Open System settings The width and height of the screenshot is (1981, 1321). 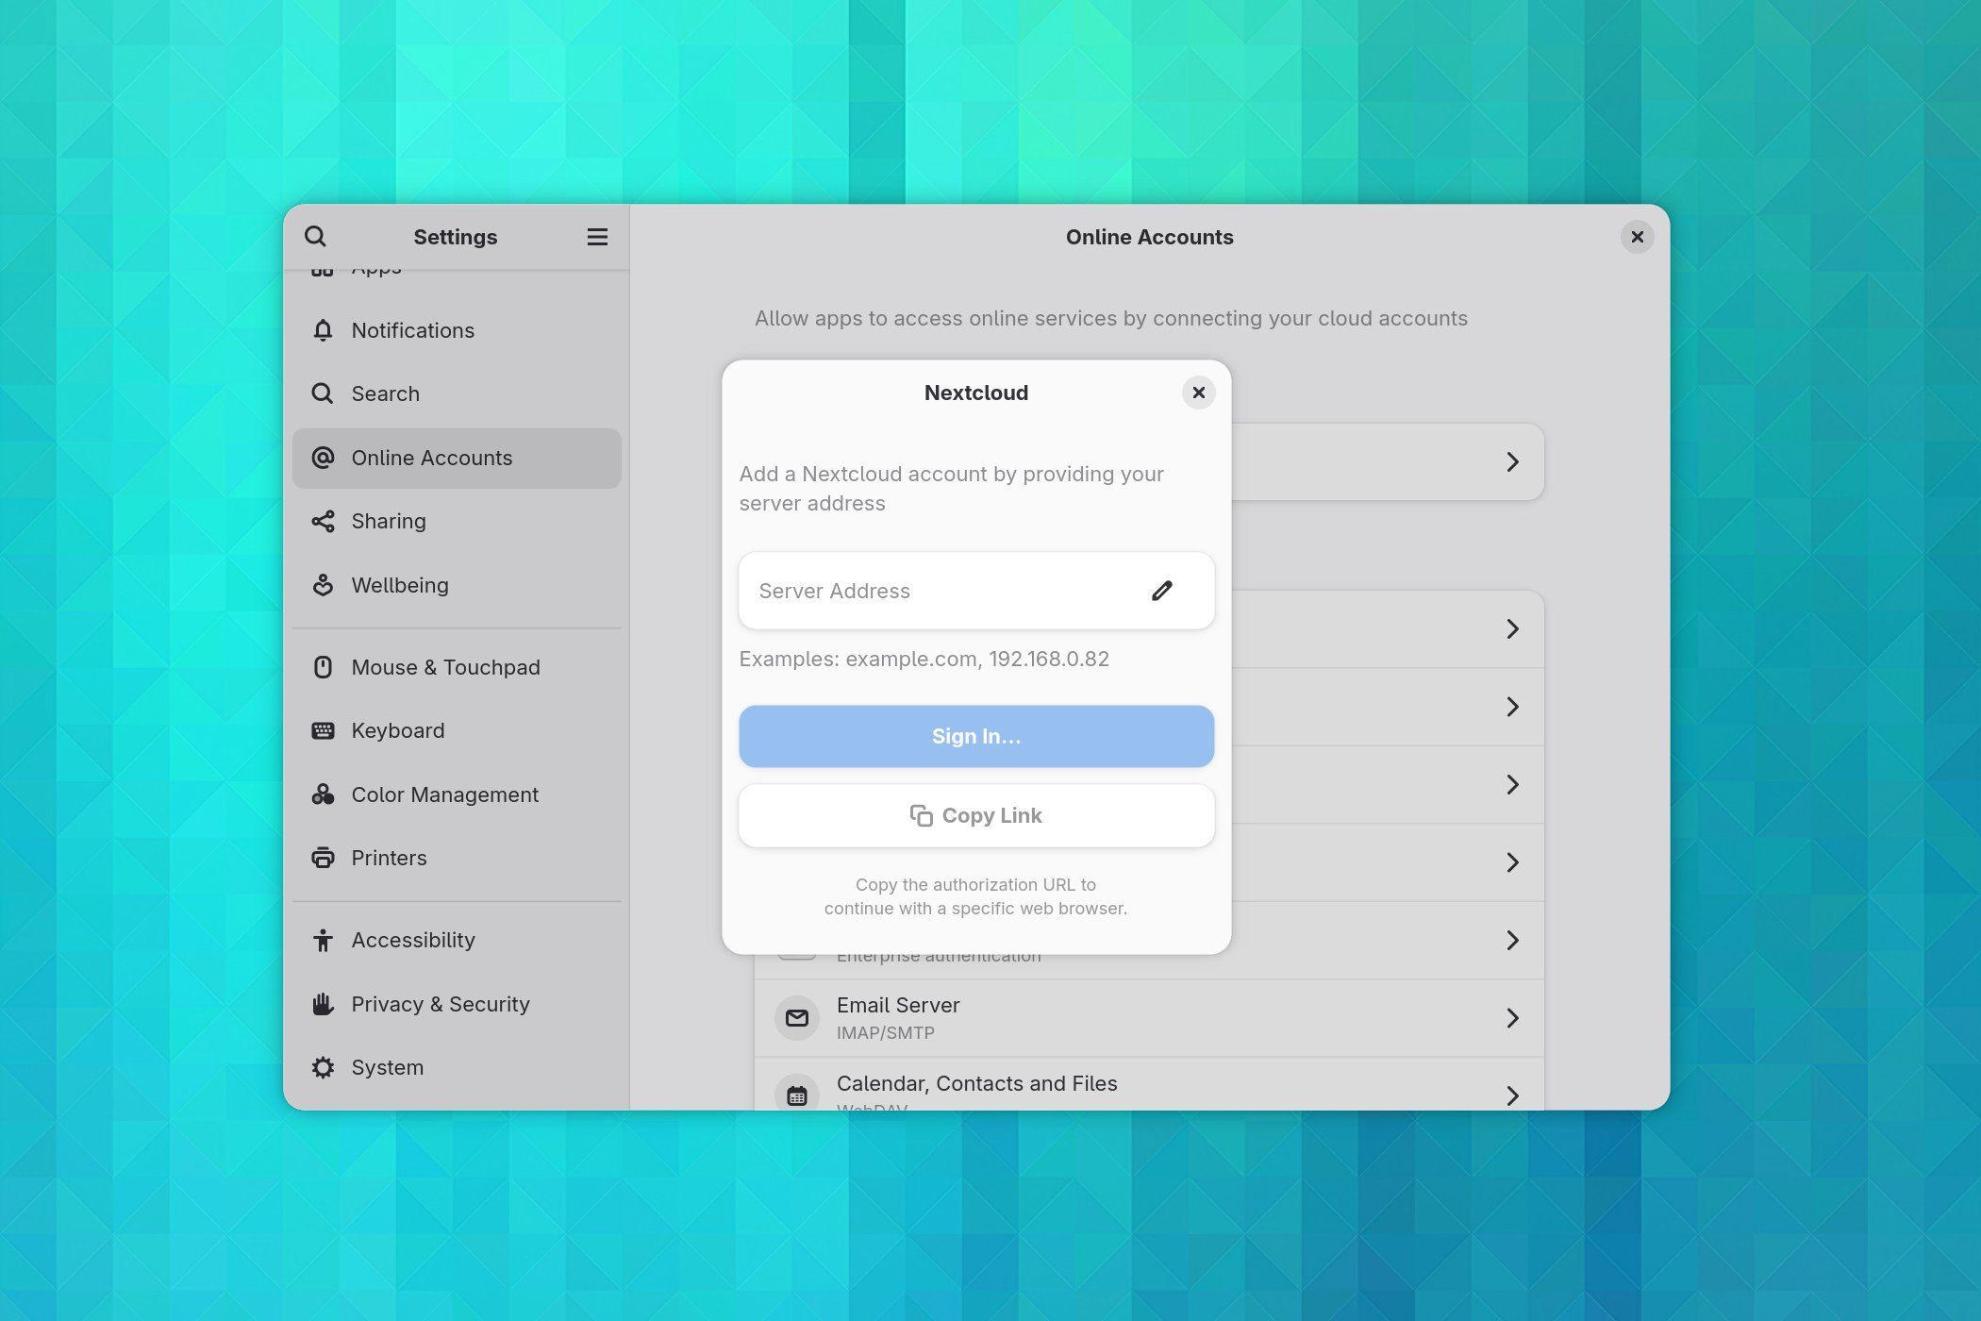coord(457,1067)
